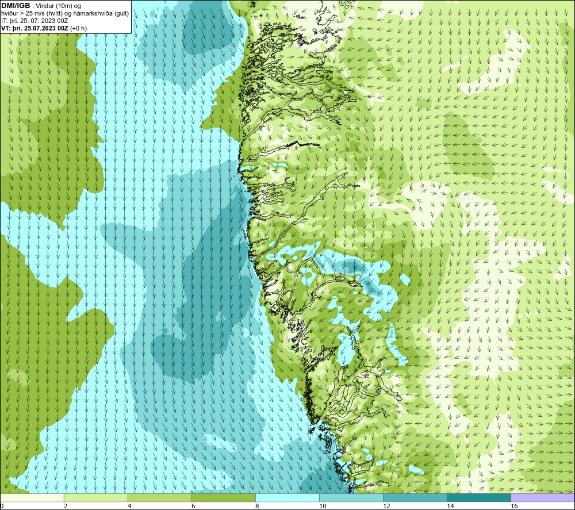
Task: Click the light cyan 8–10 m/s legend swatch
Action: click(x=287, y=497)
